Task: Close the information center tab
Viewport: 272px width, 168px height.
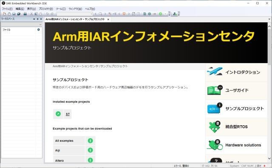Action: [x=108, y=19]
